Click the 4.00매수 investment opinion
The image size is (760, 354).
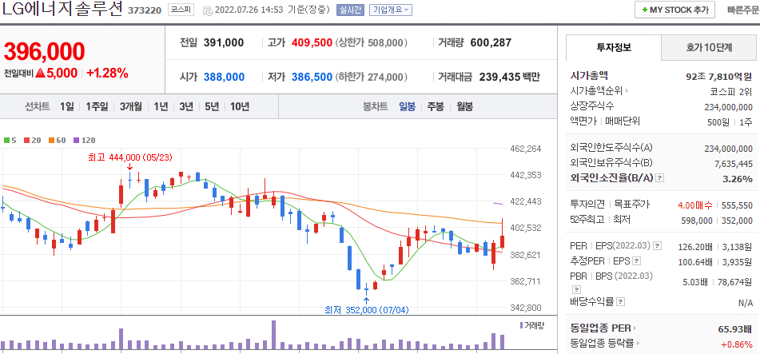pos(694,205)
